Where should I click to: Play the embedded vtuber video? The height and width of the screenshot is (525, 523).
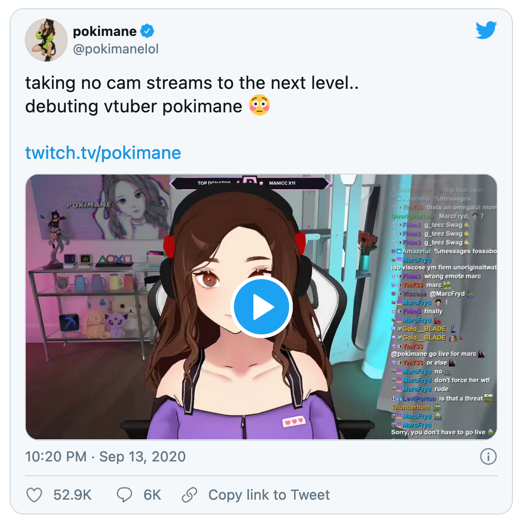point(261,307)
